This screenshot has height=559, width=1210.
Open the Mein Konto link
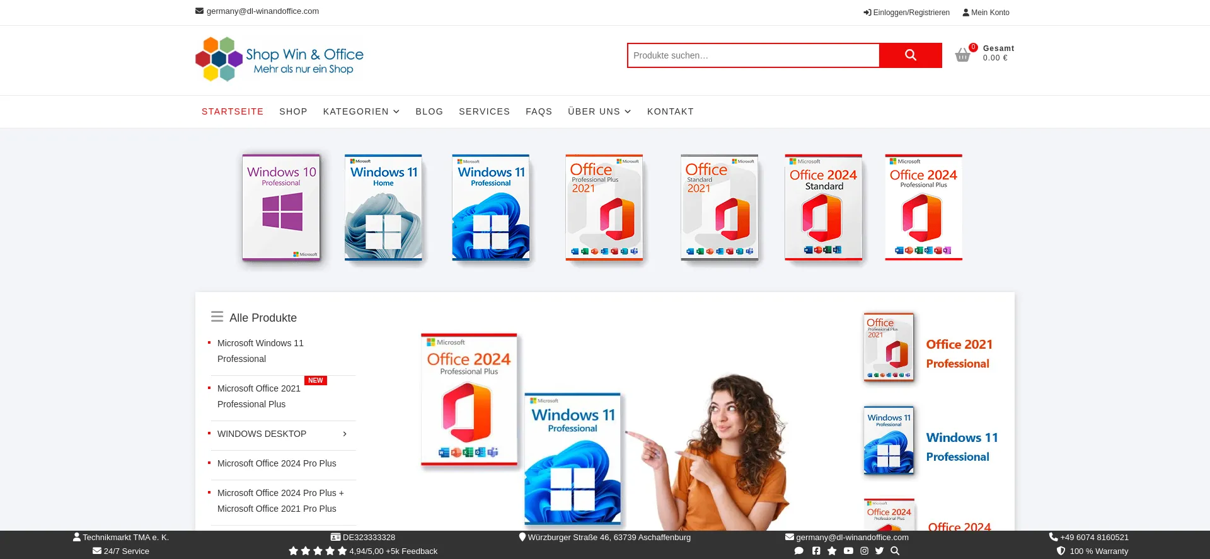point(986,13)
